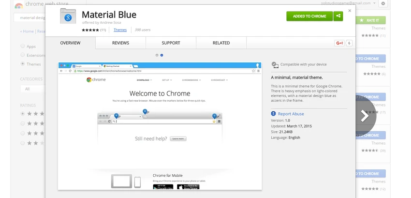Click the Updated March 17, 2015 text
Viewport: 411px width, 198px height.
click(x=292, y=126)
